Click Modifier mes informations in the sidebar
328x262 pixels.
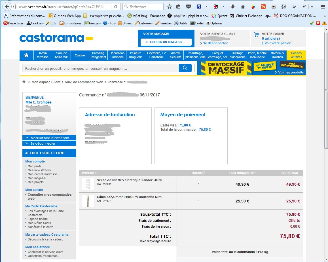click(50, 138)
